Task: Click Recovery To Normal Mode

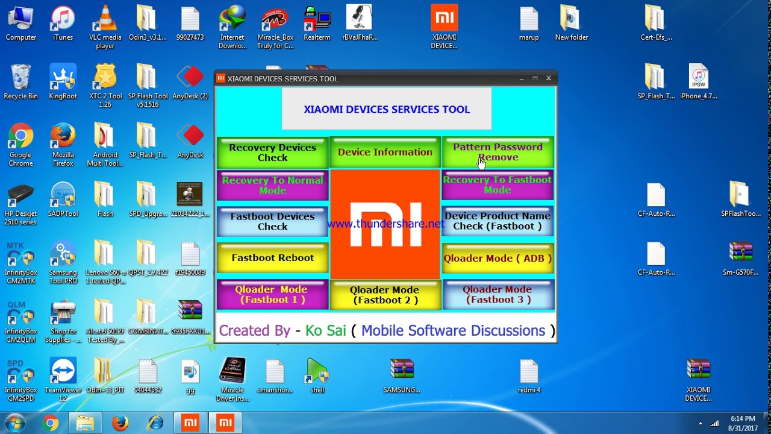Action: 272,185
